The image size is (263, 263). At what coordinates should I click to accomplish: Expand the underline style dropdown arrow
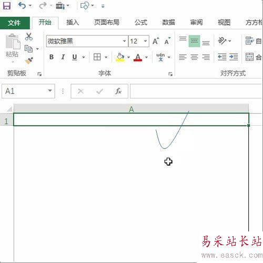84,57
